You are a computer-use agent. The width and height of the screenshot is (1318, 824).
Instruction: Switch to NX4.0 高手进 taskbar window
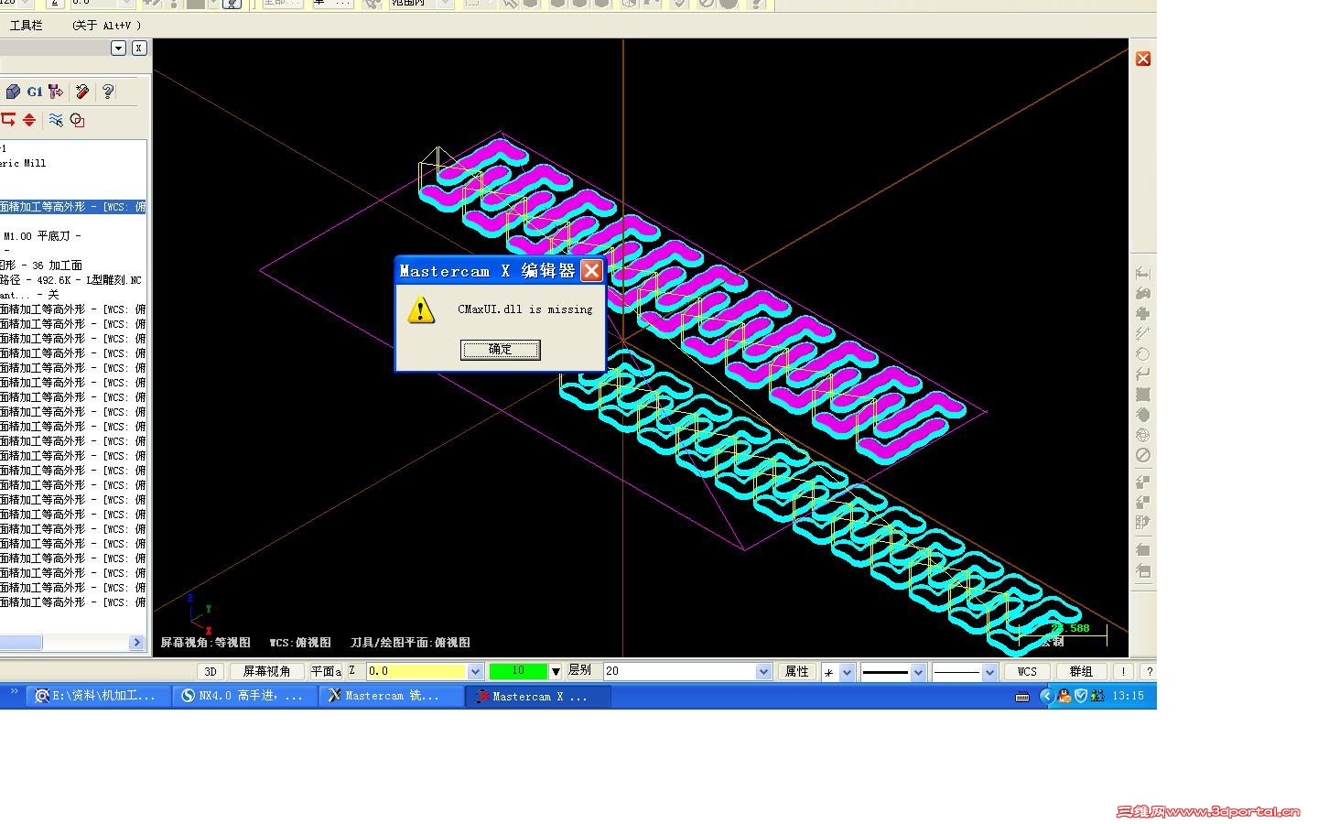point(243,696)
